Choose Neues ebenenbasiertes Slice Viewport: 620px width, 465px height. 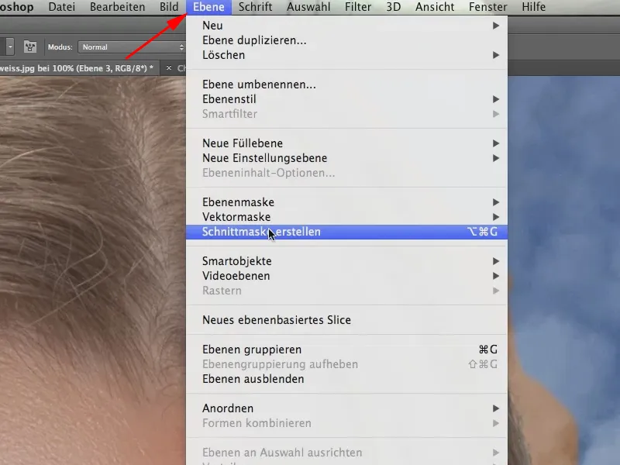346,320
